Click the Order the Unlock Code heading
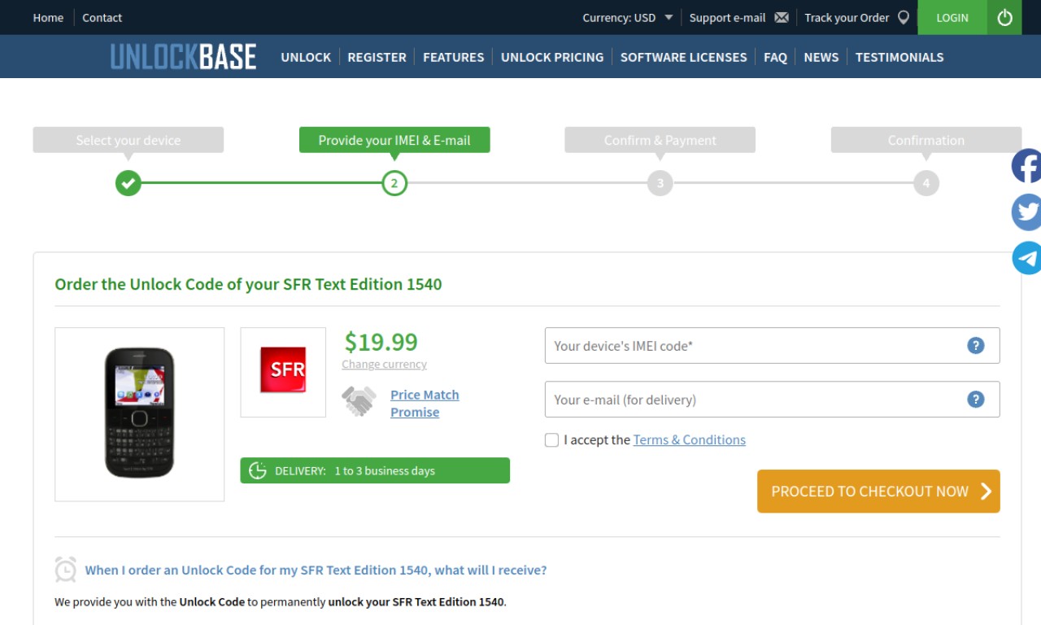The image size is (1041, 625). click(248, 284)
